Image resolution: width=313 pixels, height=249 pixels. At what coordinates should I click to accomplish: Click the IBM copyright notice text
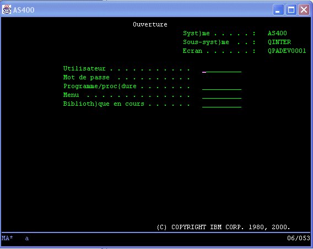click(223, 227)
